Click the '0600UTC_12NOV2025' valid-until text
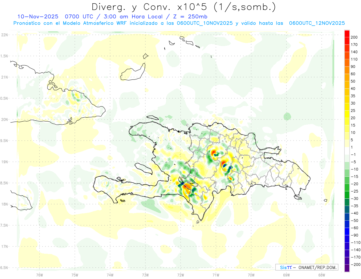 (316, 23)
